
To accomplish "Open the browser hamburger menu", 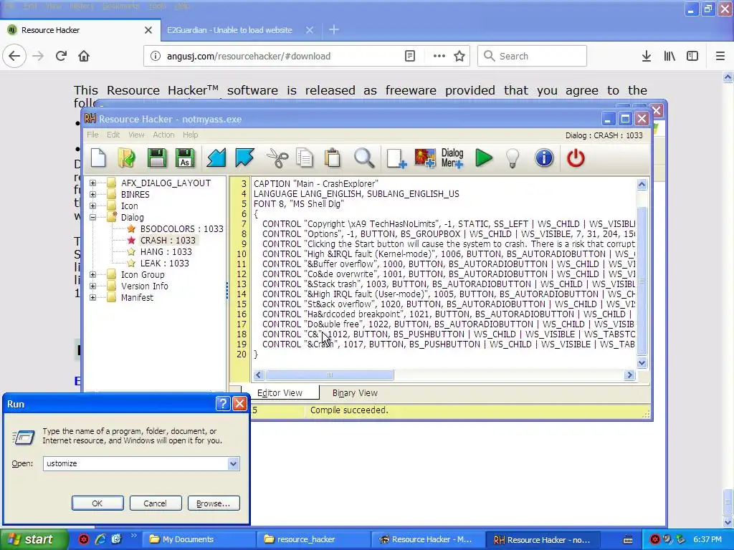I will (720, 56).
